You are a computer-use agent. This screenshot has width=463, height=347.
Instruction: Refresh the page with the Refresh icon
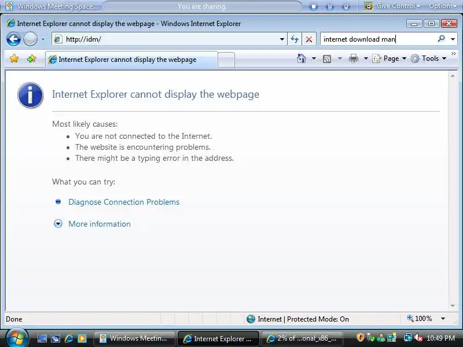[295, 39]
